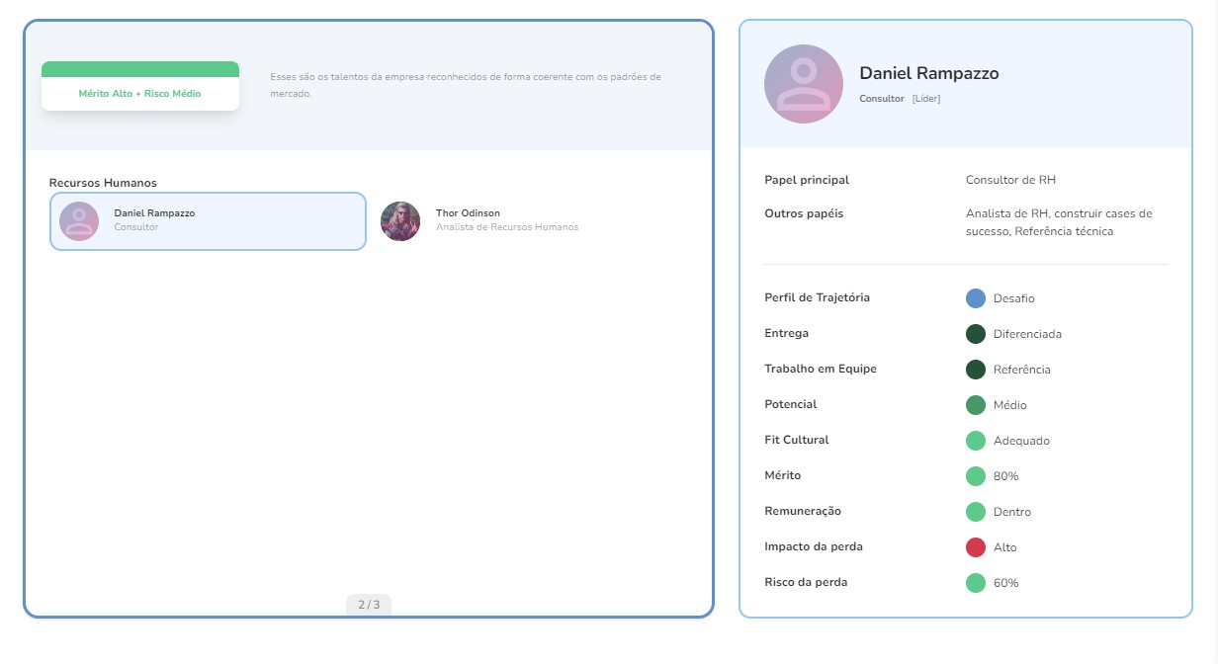The image size is (1218, 664).
Task: Click the dark green Diferenciada dot
Action: tap(976, 334)
